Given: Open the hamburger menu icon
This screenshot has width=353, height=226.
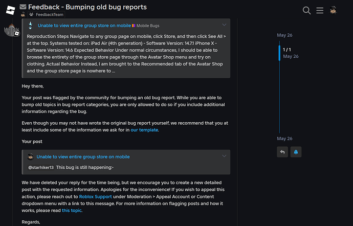Looking at the screenshot, I should (320, 10).
